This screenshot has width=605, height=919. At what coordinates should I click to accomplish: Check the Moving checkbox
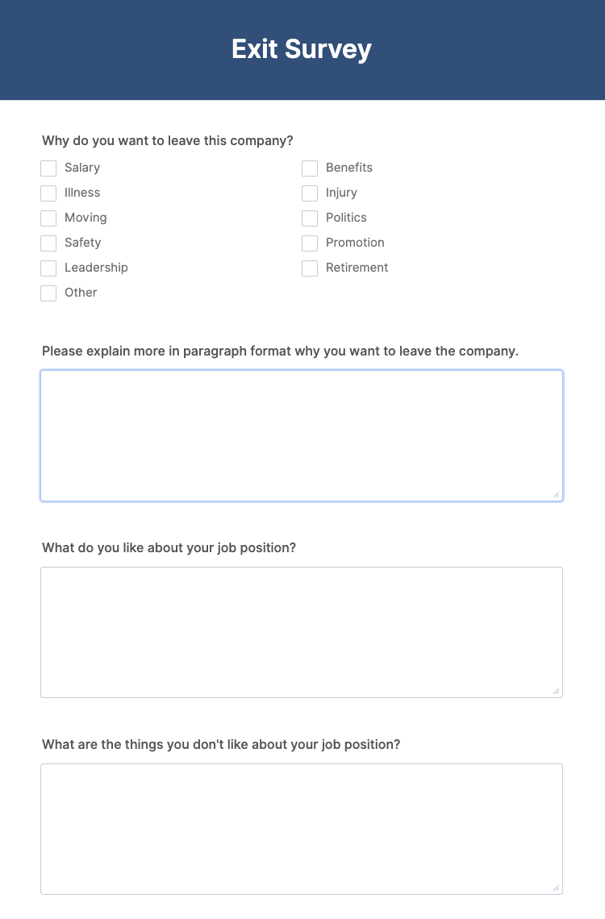(48, 218)
